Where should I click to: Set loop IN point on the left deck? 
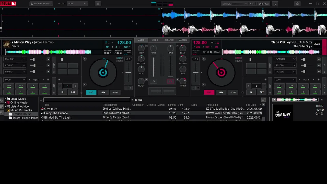(x=62, y=92)
